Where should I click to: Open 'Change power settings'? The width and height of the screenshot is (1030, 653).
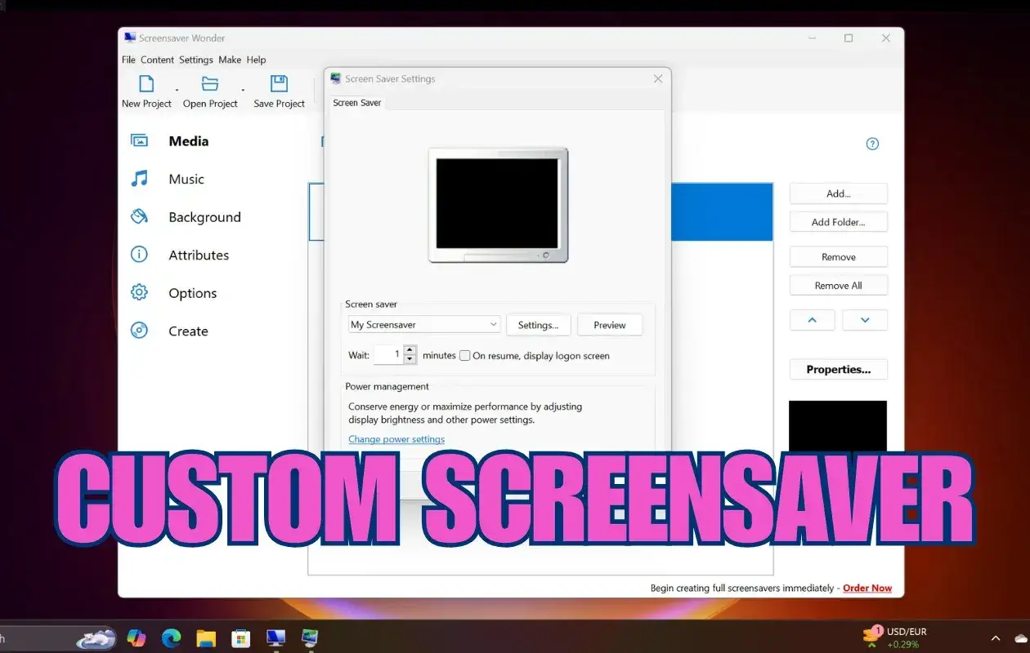396,439
